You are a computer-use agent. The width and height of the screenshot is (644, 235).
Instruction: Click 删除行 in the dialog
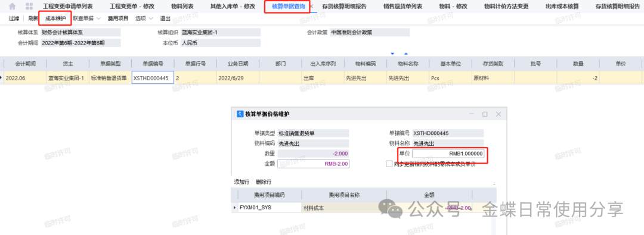coord(264,181)
